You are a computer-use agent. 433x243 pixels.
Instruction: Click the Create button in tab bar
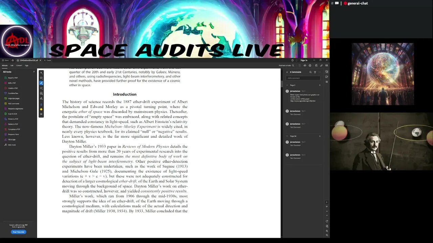coord(48,60)
